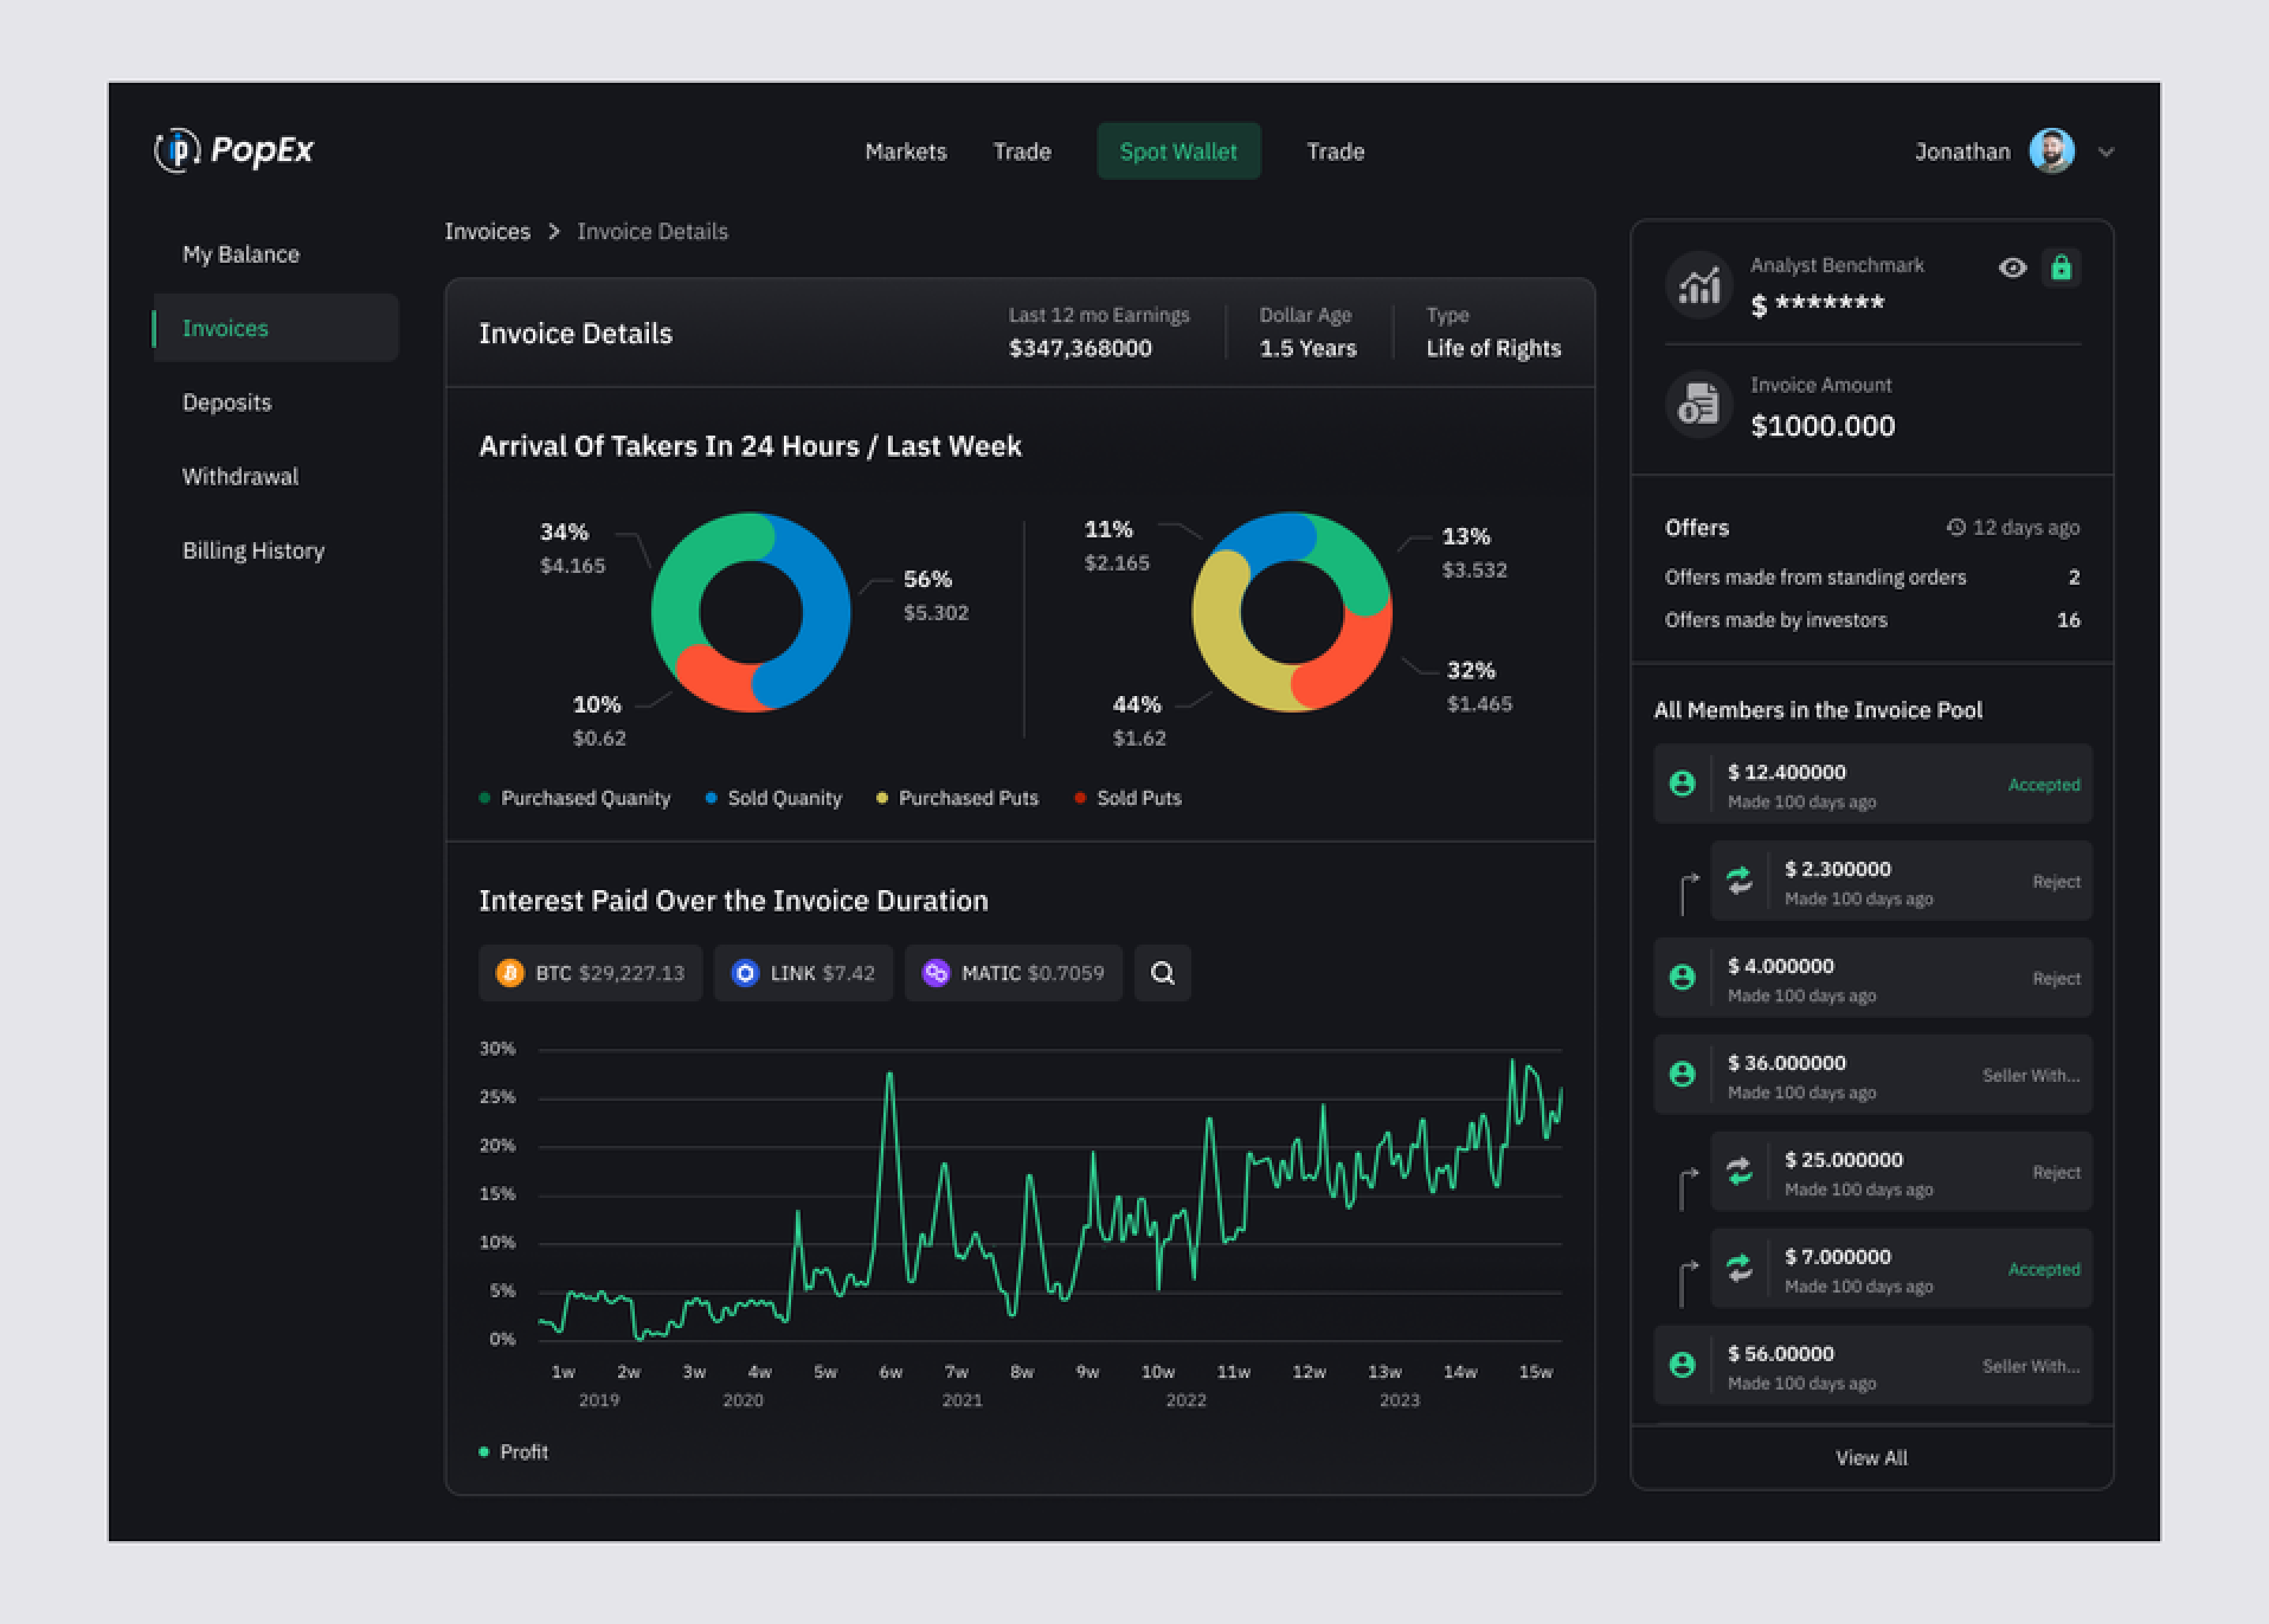Expand the $36.000000 member offer row
2269x1624 pixels.
point(1872,1075)
